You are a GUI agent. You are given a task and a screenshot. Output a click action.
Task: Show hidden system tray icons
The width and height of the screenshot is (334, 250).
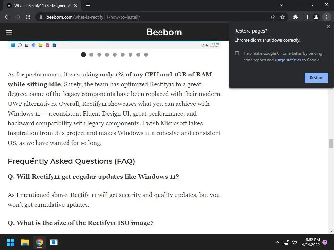(x=277, y=242)
